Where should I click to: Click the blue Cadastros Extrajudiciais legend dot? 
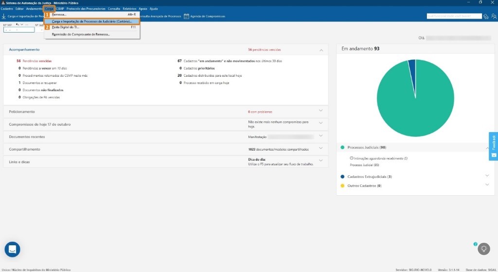[342, 177]
